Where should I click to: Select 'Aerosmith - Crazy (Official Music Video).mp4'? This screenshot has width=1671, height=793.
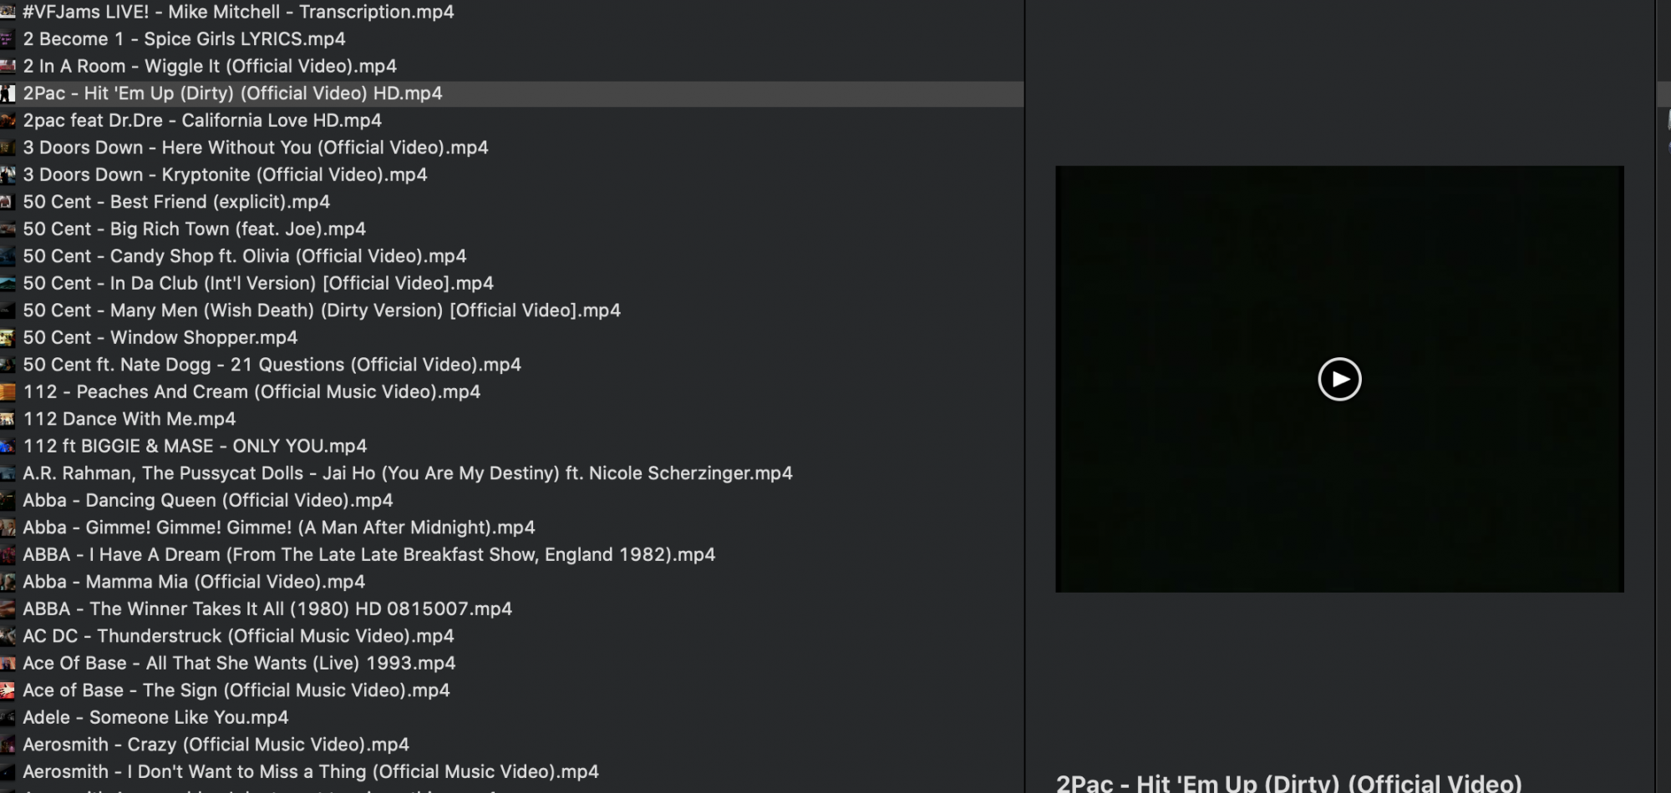(x=216, y=745)
